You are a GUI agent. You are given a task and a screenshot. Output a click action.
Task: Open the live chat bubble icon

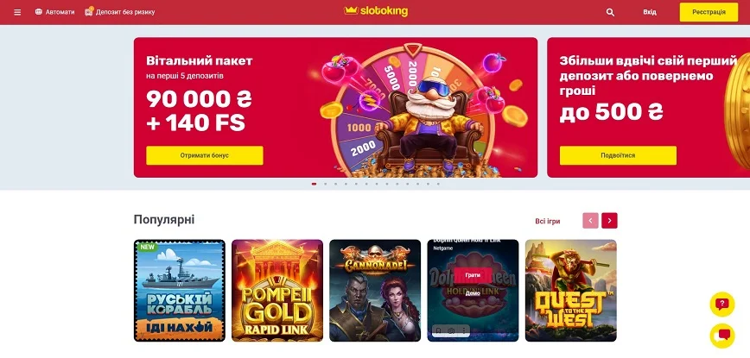click(721, 336)
